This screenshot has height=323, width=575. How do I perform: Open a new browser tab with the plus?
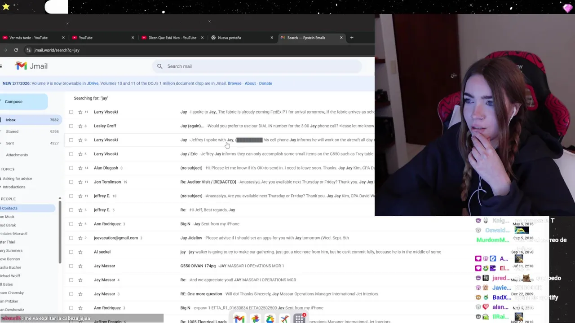pos(352,38)
